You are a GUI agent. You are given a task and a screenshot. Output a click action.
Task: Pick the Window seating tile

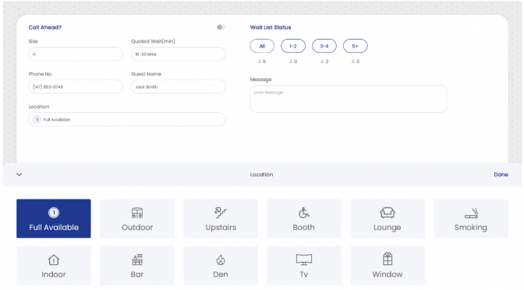388,266
